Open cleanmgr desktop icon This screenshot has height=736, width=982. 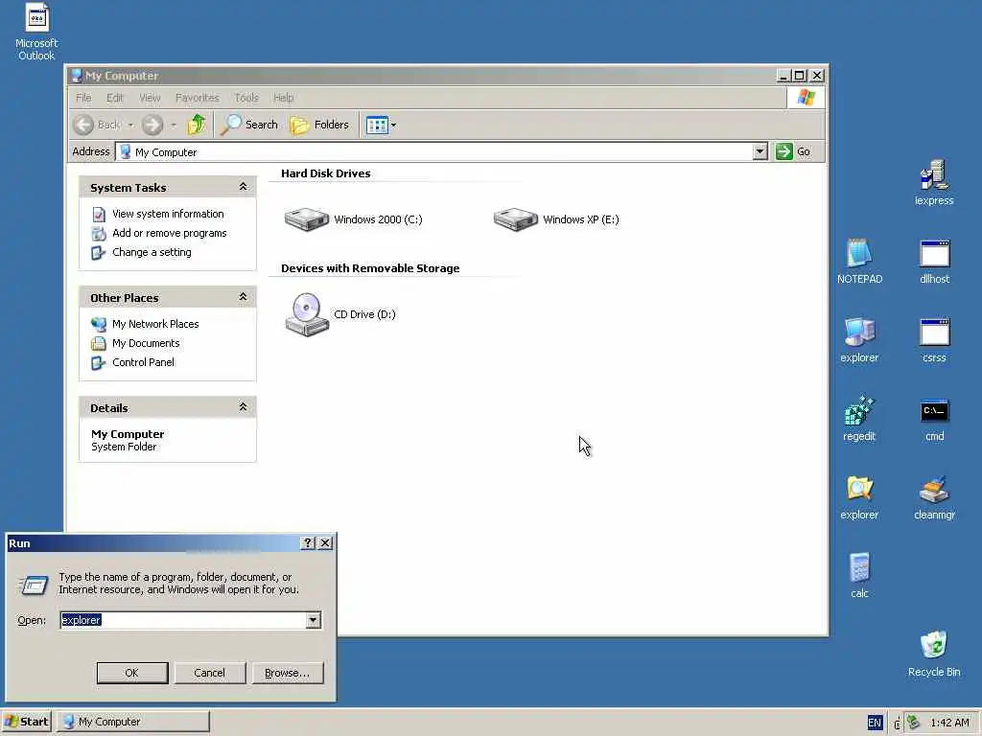(934, 497)
